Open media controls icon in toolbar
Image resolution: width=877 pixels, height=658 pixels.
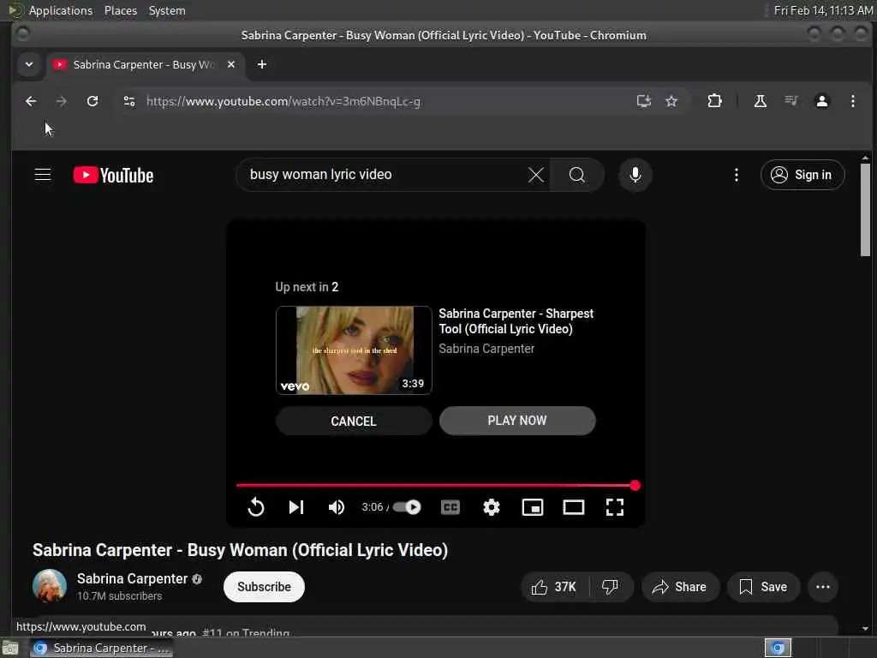790,101
